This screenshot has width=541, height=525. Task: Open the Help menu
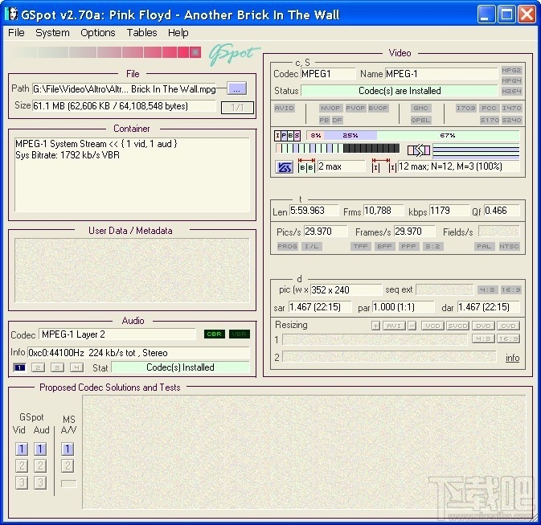point(178,33)
